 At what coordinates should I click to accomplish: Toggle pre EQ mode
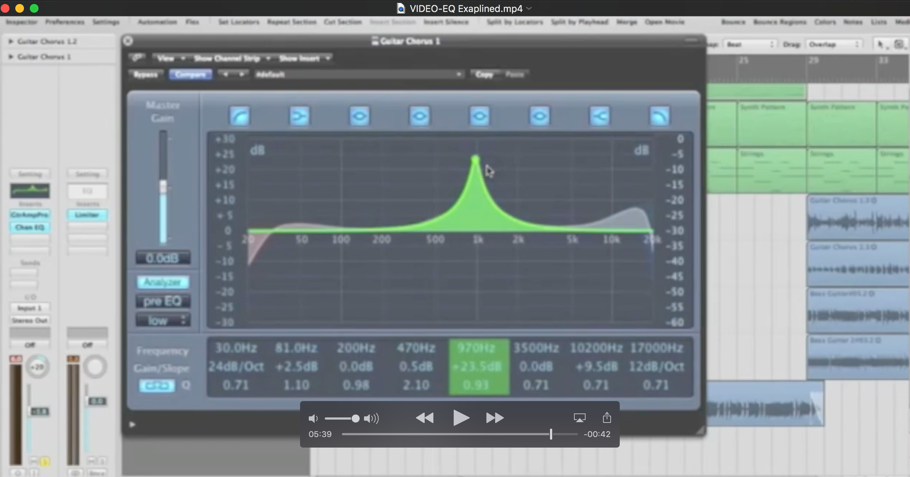point(163,301)
